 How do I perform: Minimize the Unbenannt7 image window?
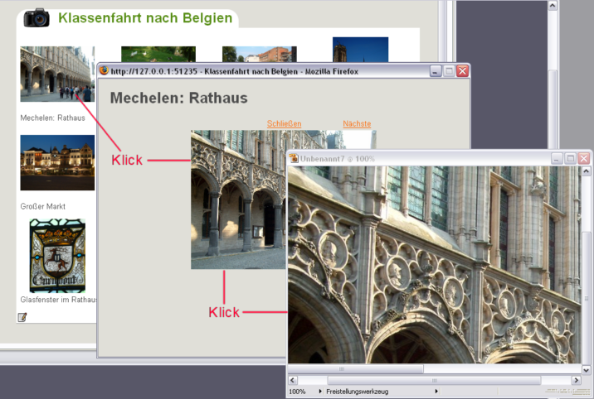tap(557, 158)
